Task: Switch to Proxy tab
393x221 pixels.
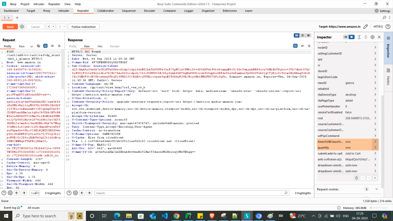Action: [x=47, y=11]
